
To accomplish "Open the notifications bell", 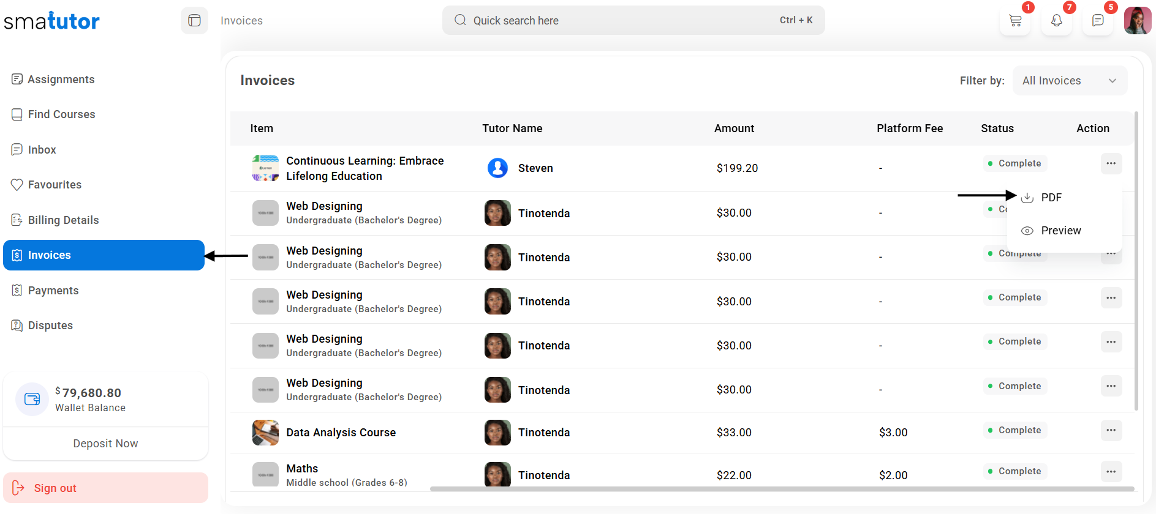I will 1056,21.
